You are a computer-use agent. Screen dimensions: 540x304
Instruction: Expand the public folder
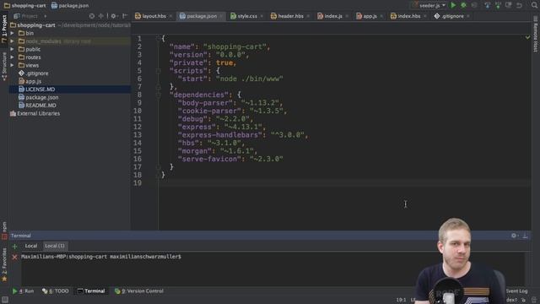(x=13, y=49)
